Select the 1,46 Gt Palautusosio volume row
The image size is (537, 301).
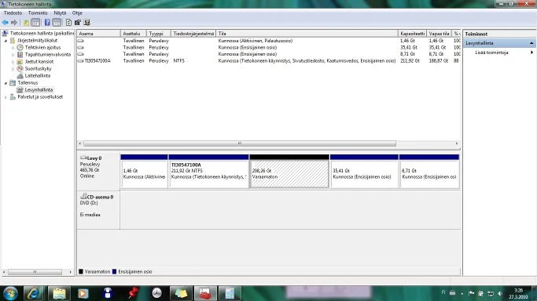coord(269,41)
